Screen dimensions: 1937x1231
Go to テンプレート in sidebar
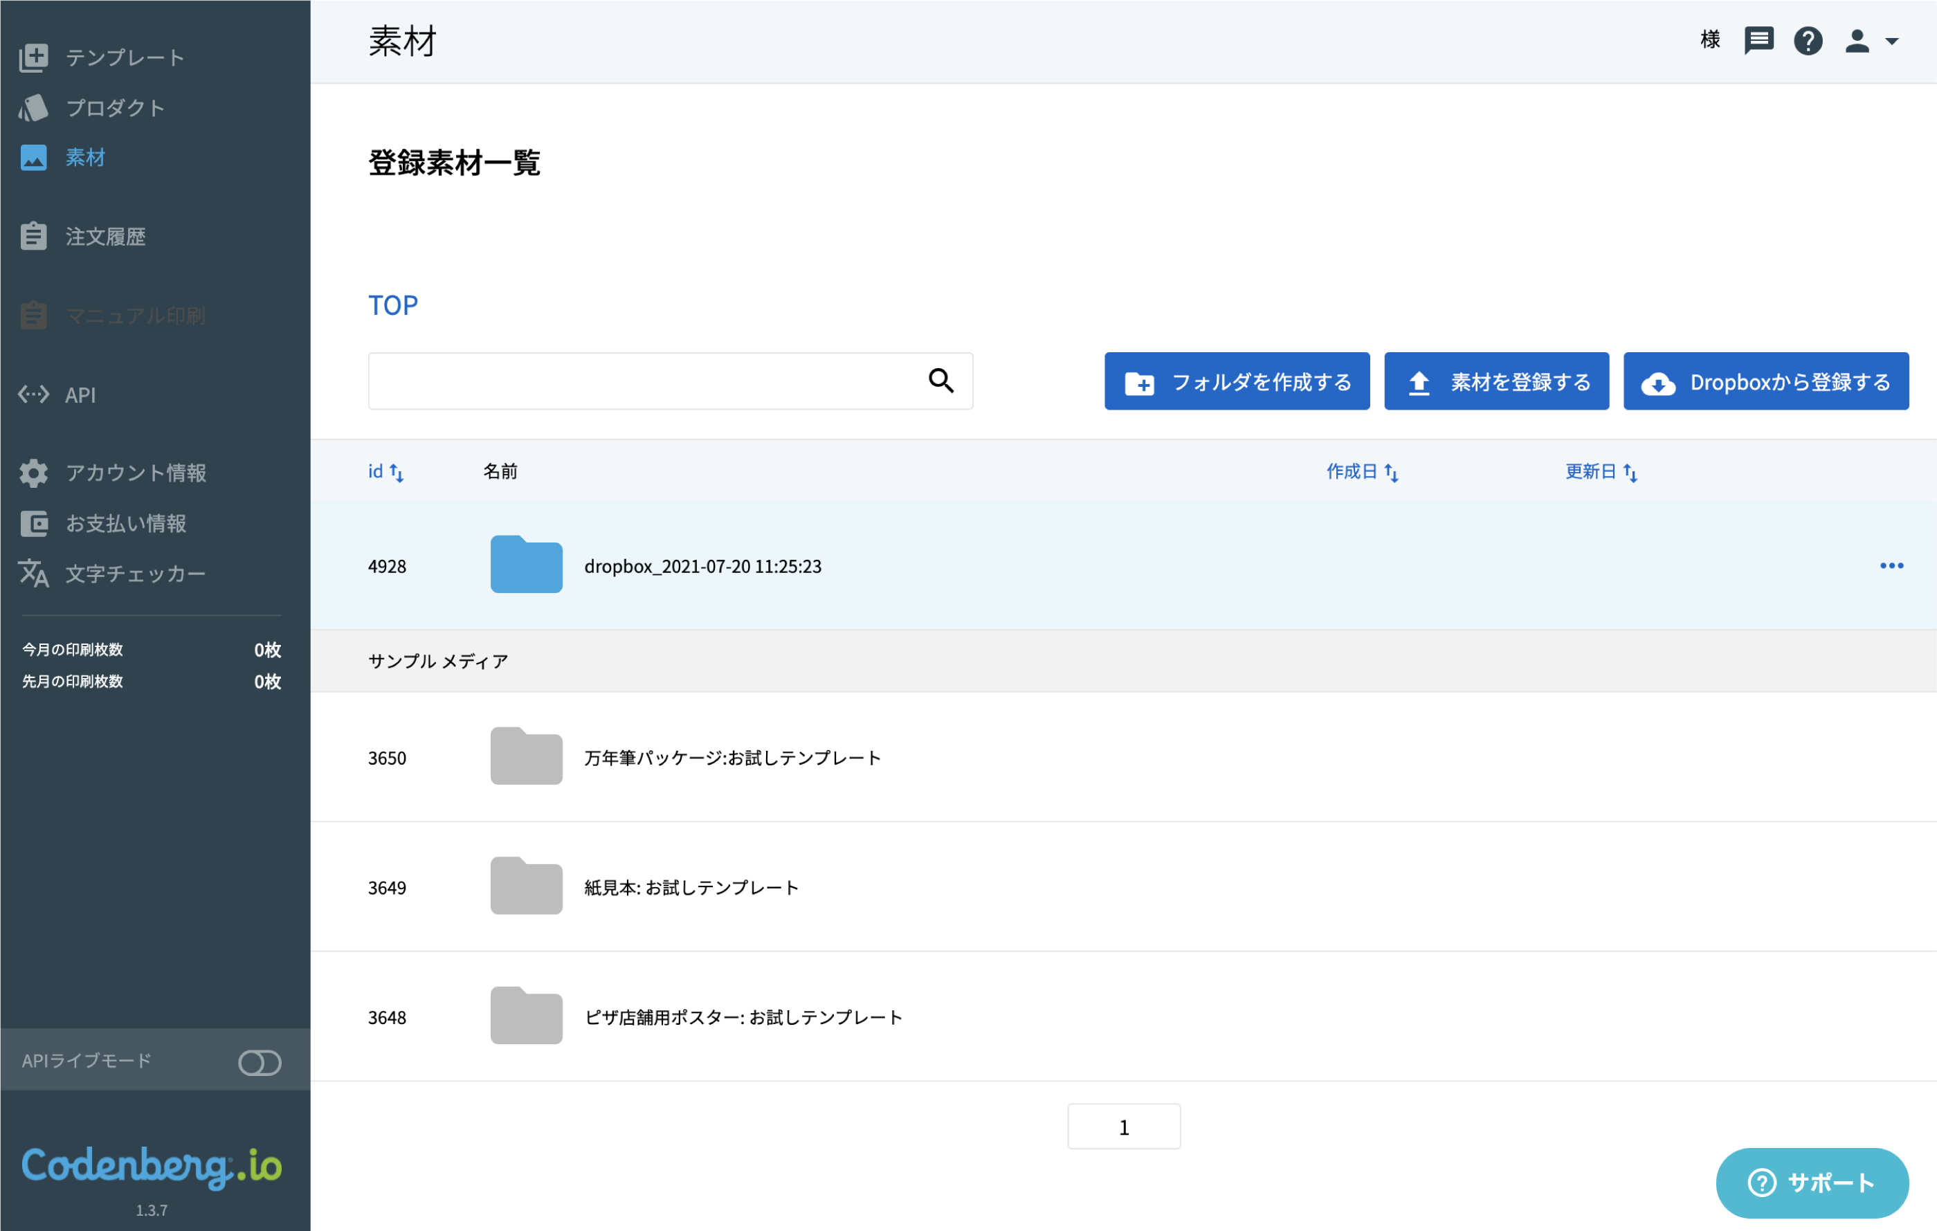click(102, 57)
